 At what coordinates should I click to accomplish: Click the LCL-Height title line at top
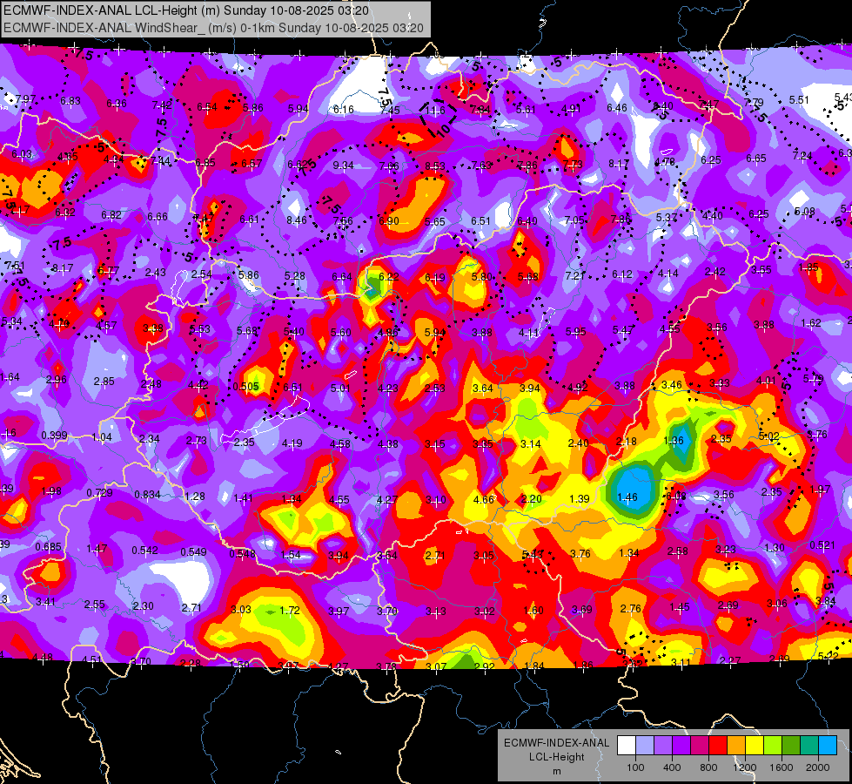click(x=186, y=10)
